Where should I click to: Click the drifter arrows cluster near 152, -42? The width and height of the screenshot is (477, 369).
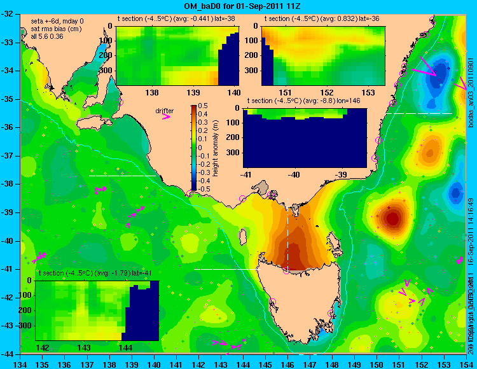point(415,293)
